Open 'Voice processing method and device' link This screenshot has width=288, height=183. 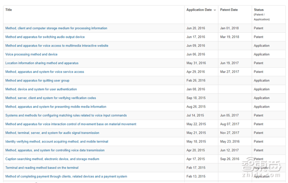coord(31,54)
